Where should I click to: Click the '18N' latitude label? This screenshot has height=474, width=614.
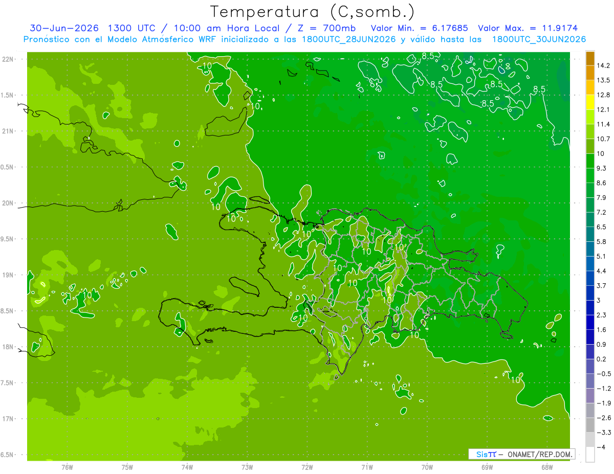pyautogui.click(x=9, y=347)
